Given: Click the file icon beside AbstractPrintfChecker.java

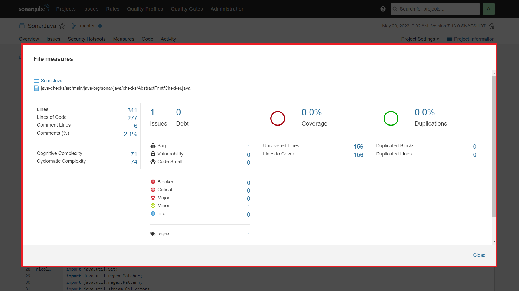Looking at the screenshot, I should 36,88.
